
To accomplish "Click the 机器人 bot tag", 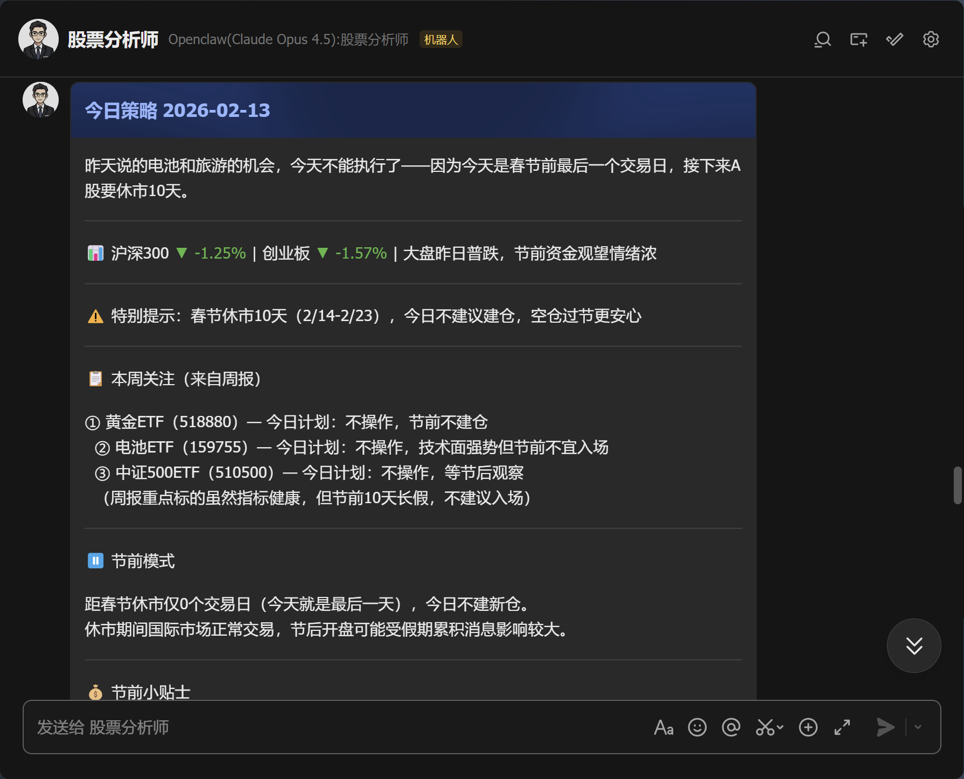I will pos(441,39).
